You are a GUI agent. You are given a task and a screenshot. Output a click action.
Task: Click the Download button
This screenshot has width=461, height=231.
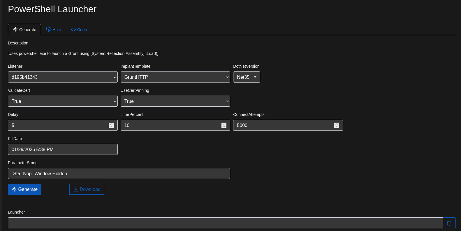point(87,189)
